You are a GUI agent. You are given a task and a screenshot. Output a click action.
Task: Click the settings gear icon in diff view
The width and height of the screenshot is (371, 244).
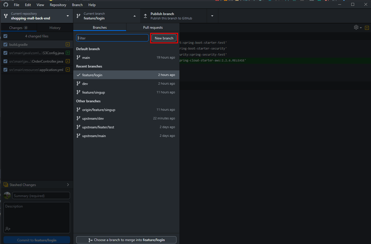coord(356,27)
